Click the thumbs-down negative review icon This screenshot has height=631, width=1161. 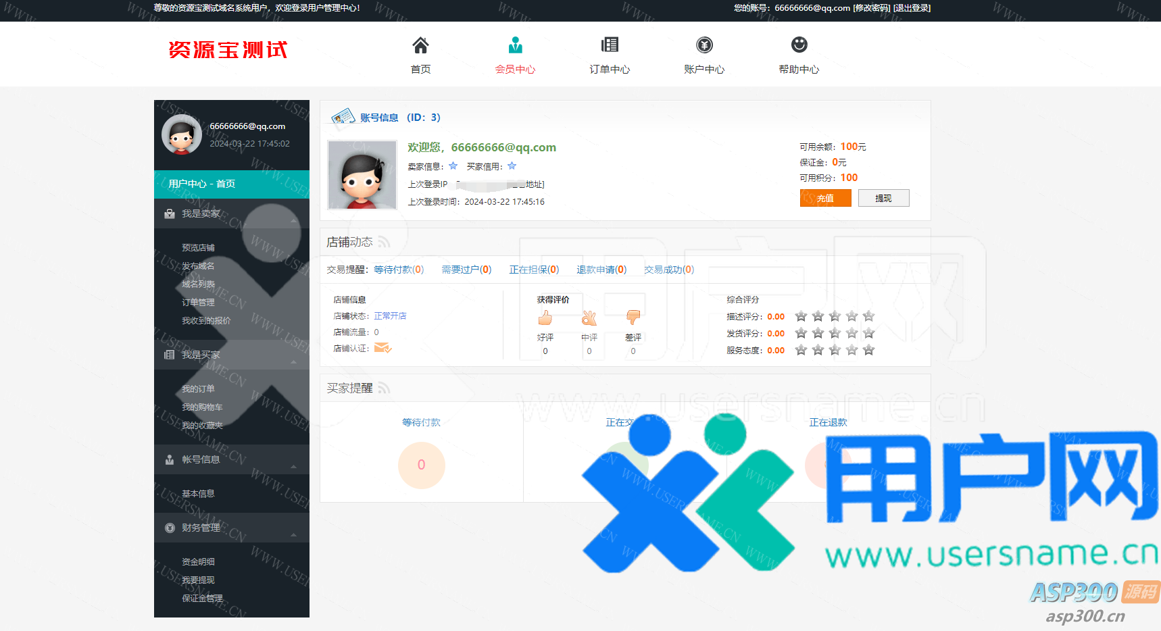pyautogui.click(x=633, y=318)
